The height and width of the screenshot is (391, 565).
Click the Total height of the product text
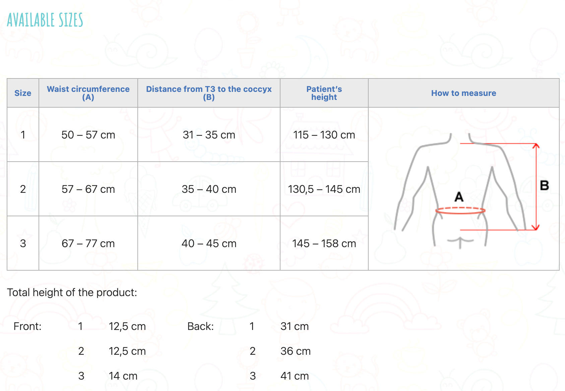(x=72, y=292)
